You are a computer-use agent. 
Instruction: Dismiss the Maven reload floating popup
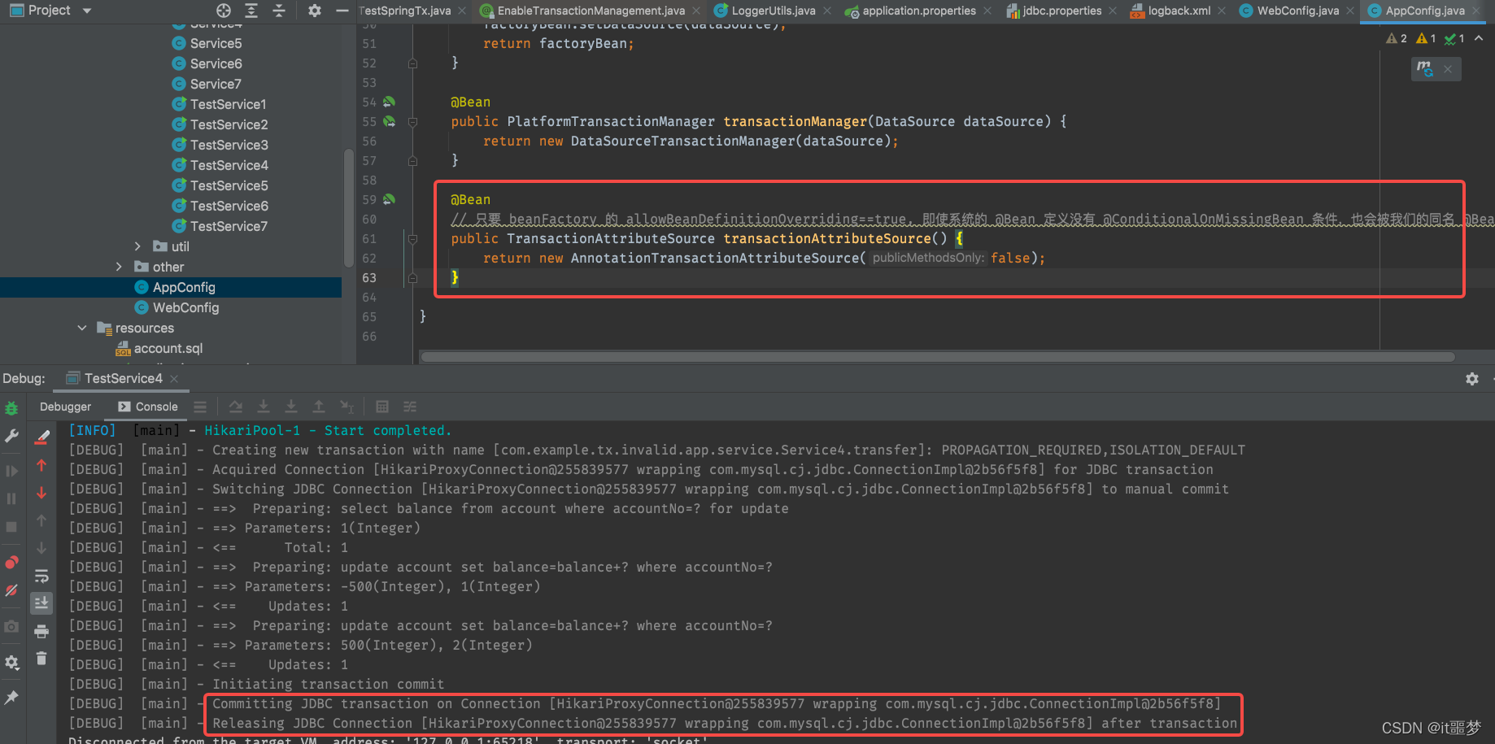(x=1448, y=69)
